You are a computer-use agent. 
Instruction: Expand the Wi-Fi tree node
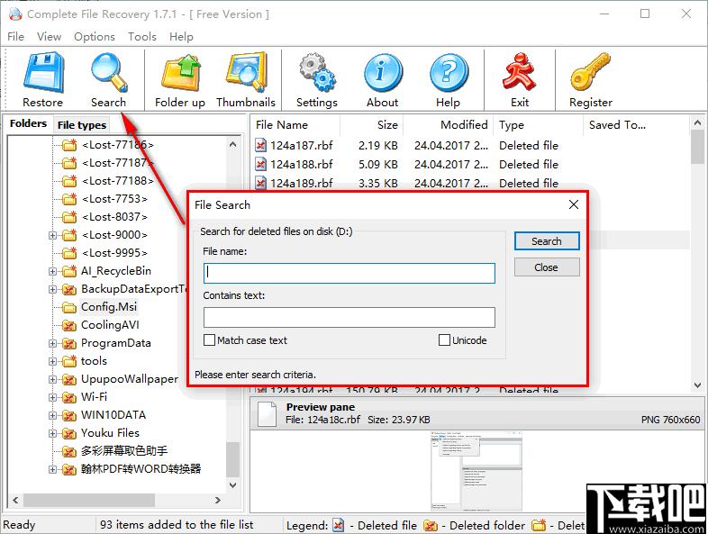tap(53, 398)
